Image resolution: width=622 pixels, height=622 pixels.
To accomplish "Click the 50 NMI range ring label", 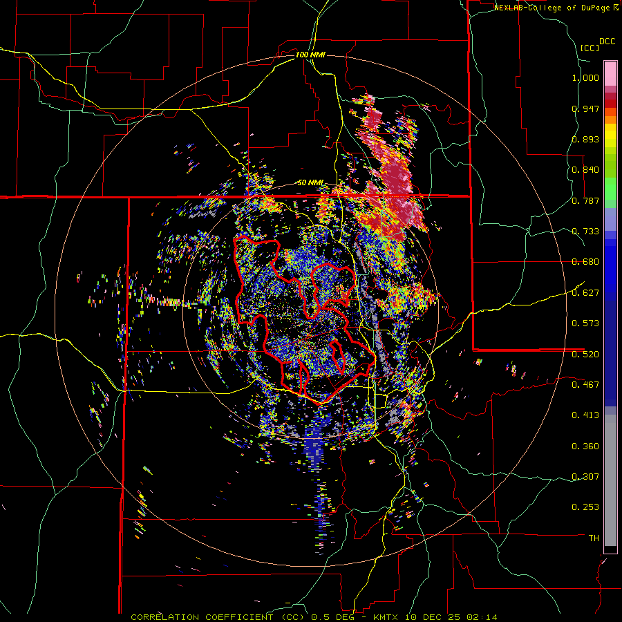I will pos(310,183).
